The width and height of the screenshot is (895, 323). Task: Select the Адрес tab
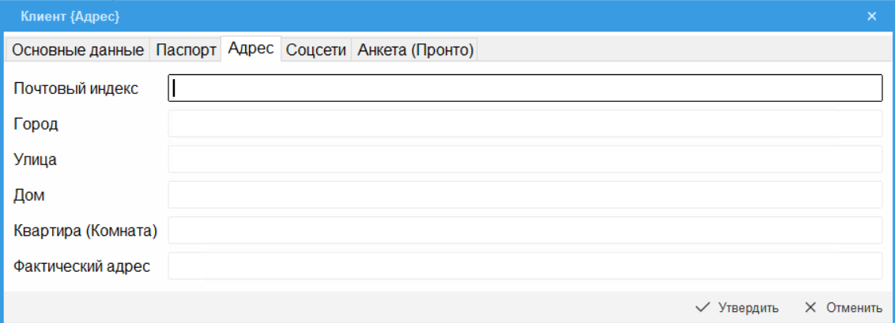point(251,48)
